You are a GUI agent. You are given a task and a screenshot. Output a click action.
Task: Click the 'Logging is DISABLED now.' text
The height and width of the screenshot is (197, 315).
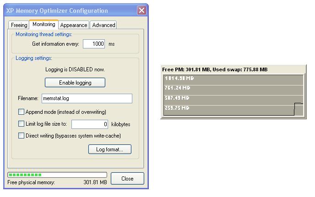75,69
